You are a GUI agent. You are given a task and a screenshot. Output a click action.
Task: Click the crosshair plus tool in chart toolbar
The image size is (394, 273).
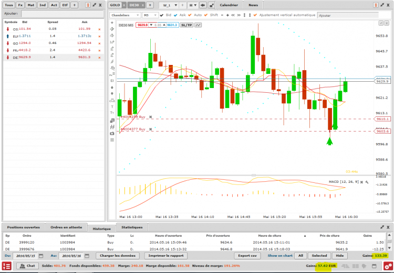coord(112,23)
